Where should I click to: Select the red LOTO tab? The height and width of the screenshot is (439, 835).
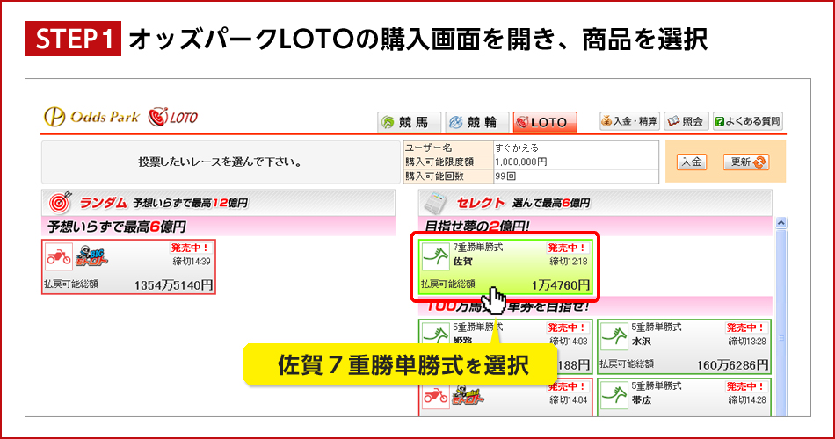click(545, 122)
